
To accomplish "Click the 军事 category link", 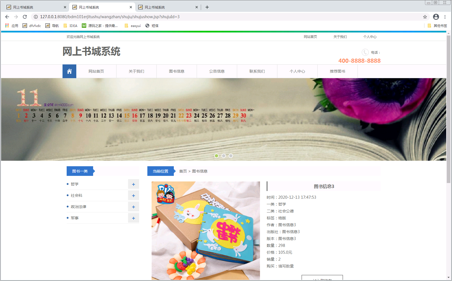I will pos(75,218).
